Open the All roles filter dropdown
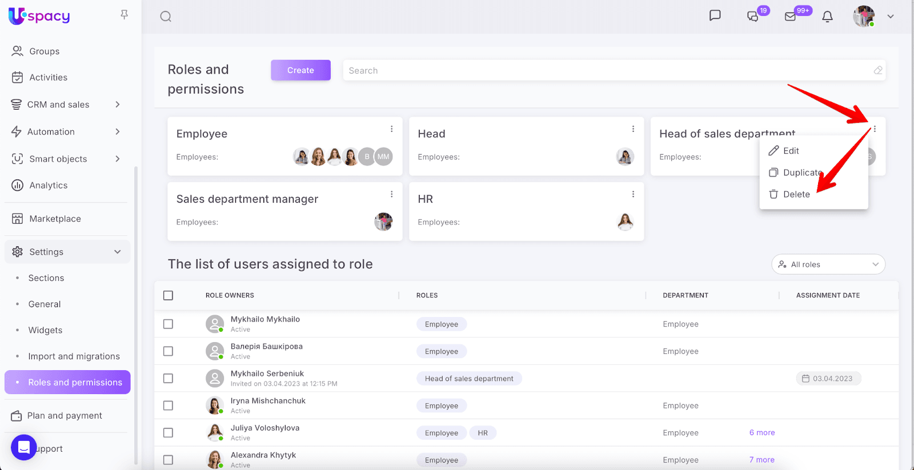 point(828,264)
